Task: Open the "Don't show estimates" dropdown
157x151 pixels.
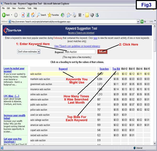Action: coord(29,52)
